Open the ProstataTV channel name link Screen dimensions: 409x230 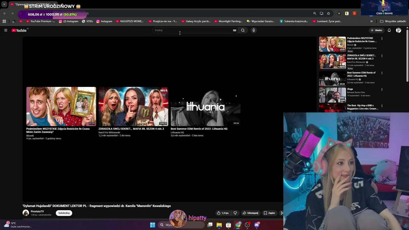37,211
